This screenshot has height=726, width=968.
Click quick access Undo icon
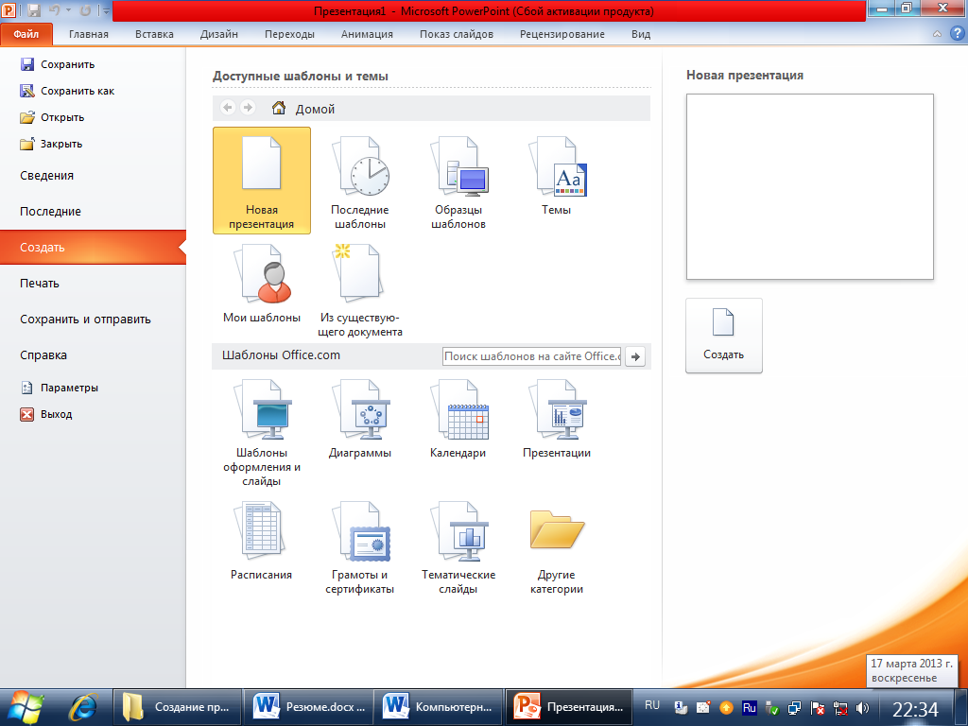[x=54, y=10]
